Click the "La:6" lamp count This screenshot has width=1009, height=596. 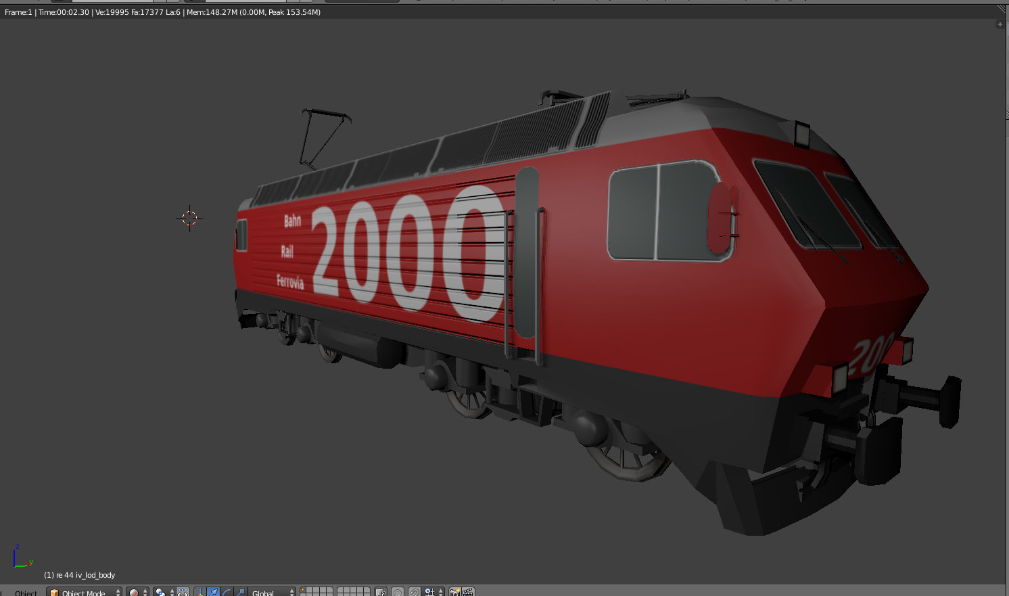click(x=173, y=12)
